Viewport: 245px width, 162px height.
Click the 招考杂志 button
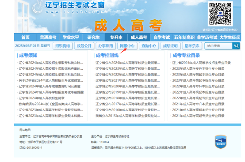tap(192, 46)
